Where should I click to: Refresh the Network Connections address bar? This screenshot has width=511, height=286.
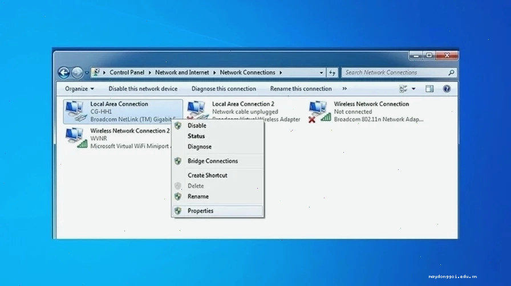[332, 73]
